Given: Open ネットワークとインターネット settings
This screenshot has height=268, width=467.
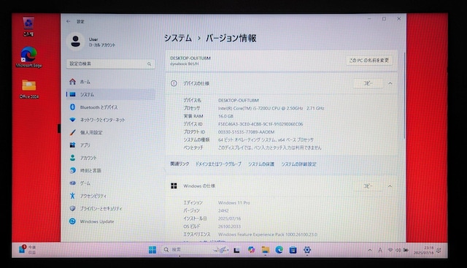Looking at the screenshot, I should [110, 120].
